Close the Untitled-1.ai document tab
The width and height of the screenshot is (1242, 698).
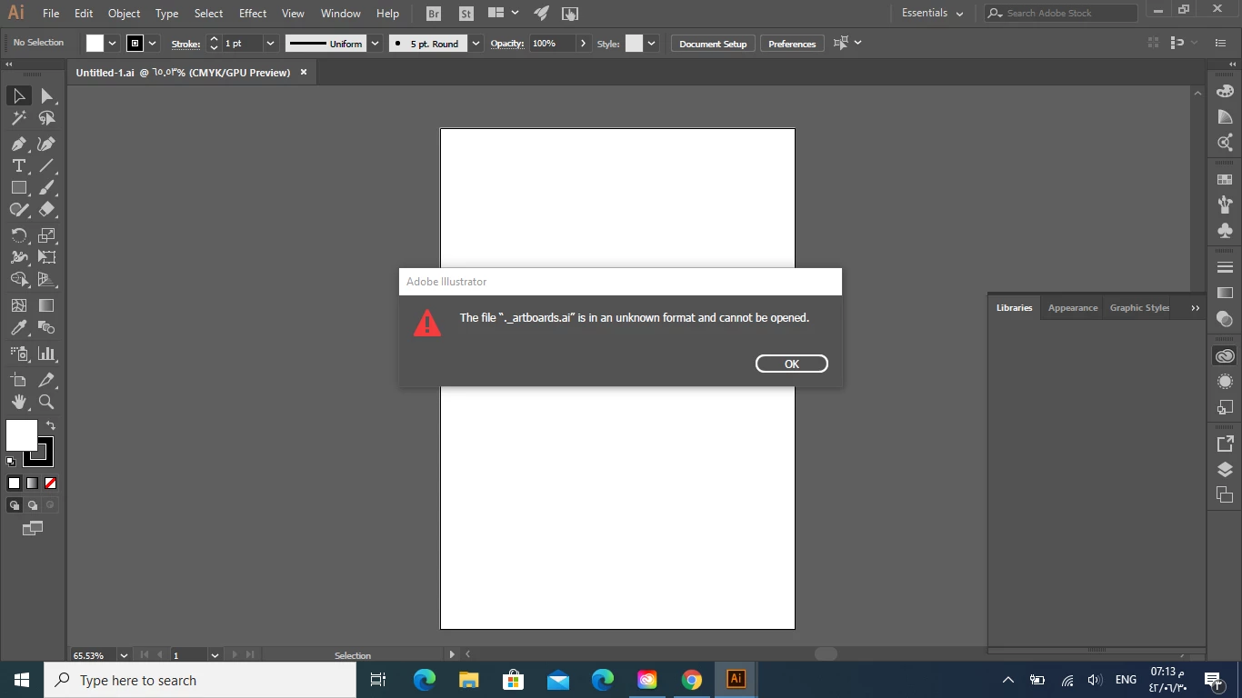304,72
